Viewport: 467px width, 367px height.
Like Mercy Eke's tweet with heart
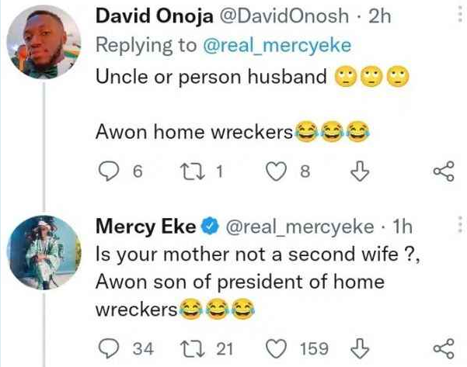tap(277, 348)
